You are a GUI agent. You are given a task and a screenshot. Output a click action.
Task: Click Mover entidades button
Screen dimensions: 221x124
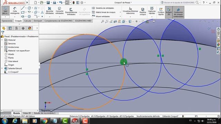coord(101,17)
